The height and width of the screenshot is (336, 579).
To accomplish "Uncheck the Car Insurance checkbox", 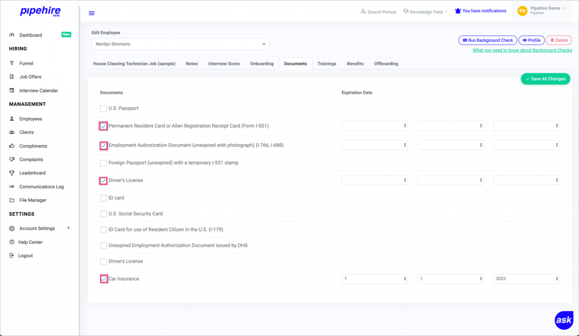I will 103,279.
